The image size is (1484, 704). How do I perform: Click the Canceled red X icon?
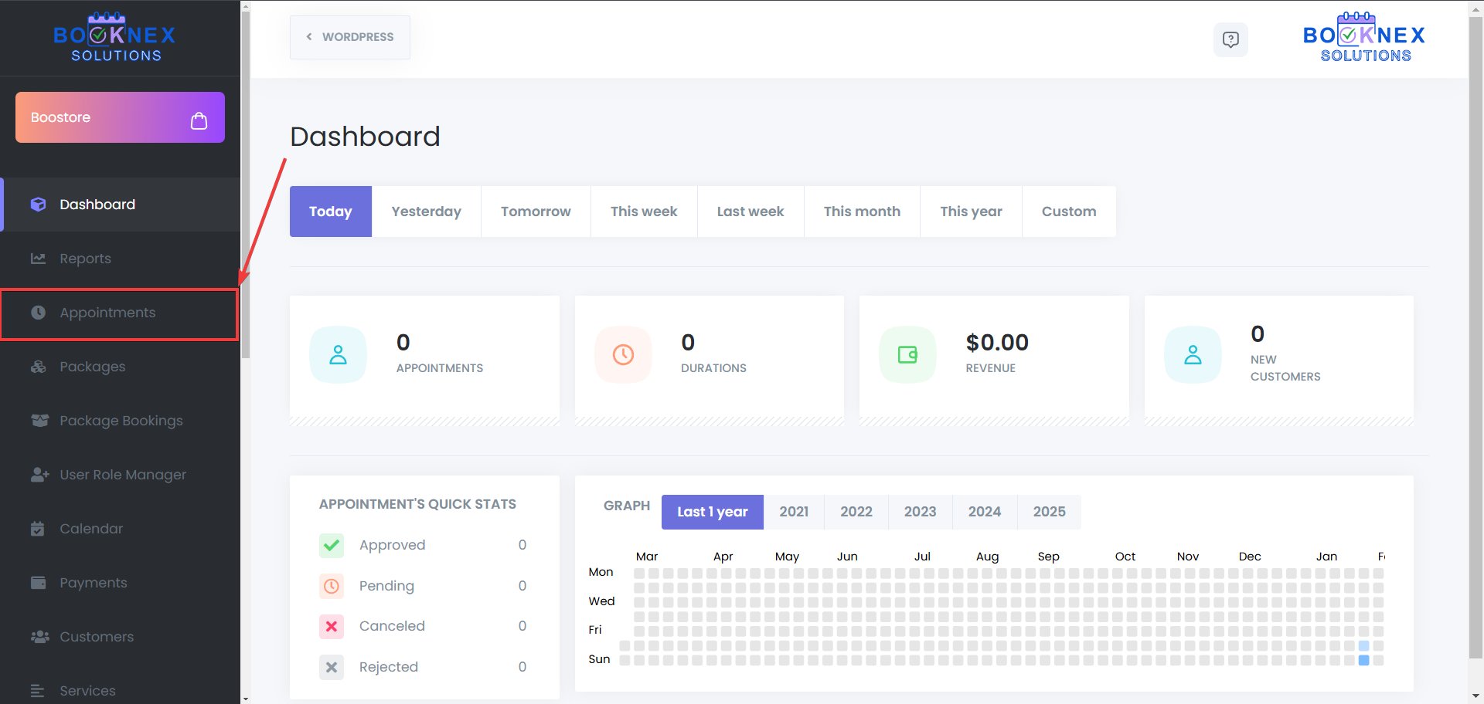332,626
